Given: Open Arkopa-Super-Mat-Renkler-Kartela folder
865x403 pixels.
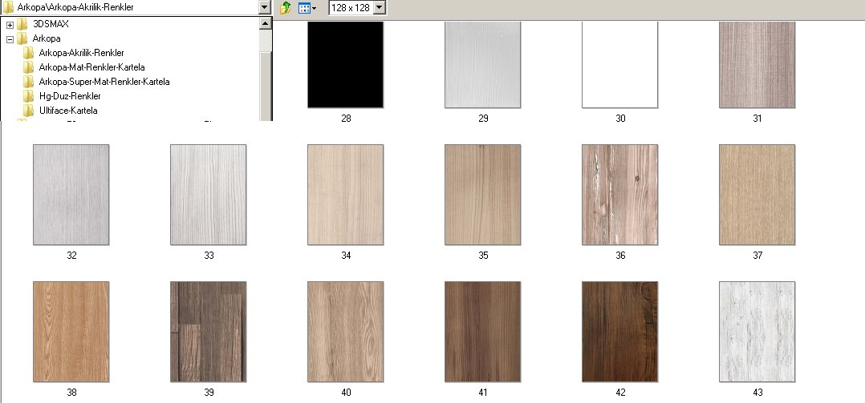Looking at the screenshot, I should [104, 82].
